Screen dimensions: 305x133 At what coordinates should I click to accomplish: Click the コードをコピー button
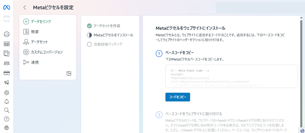point(178,97)
